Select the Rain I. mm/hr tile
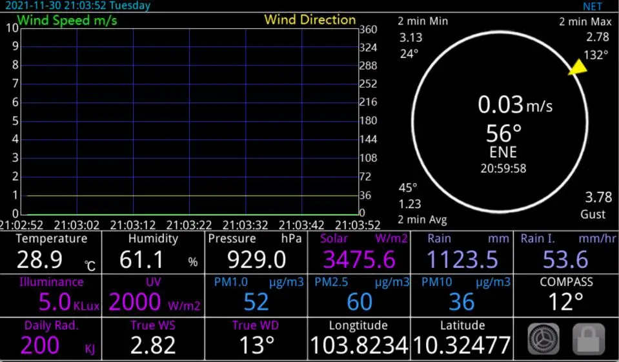Image resolution: width=619 pixels, height=362 pixels. click(x=565, y=252)
